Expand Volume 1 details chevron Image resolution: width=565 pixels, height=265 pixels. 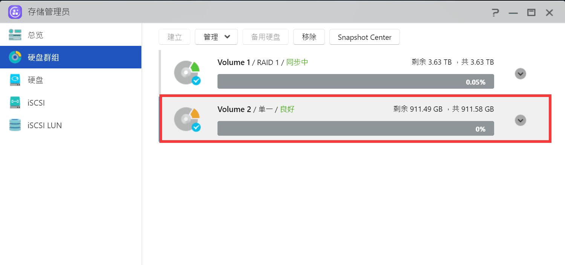point(521,74)
